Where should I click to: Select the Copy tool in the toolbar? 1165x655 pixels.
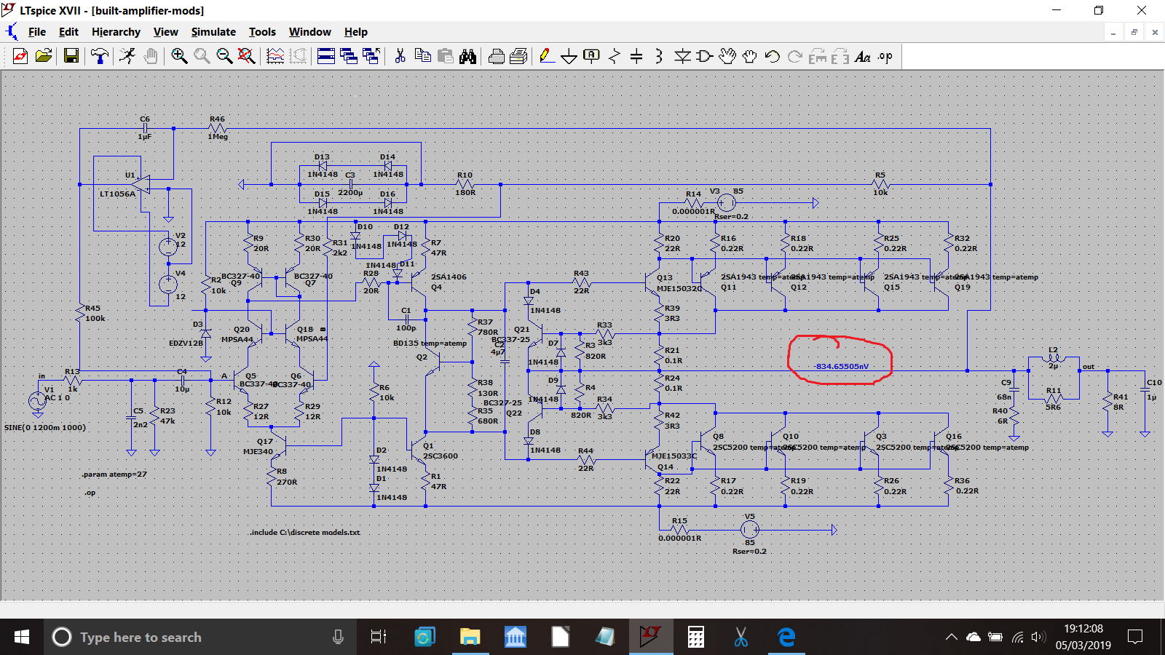(x=422, y=56)
